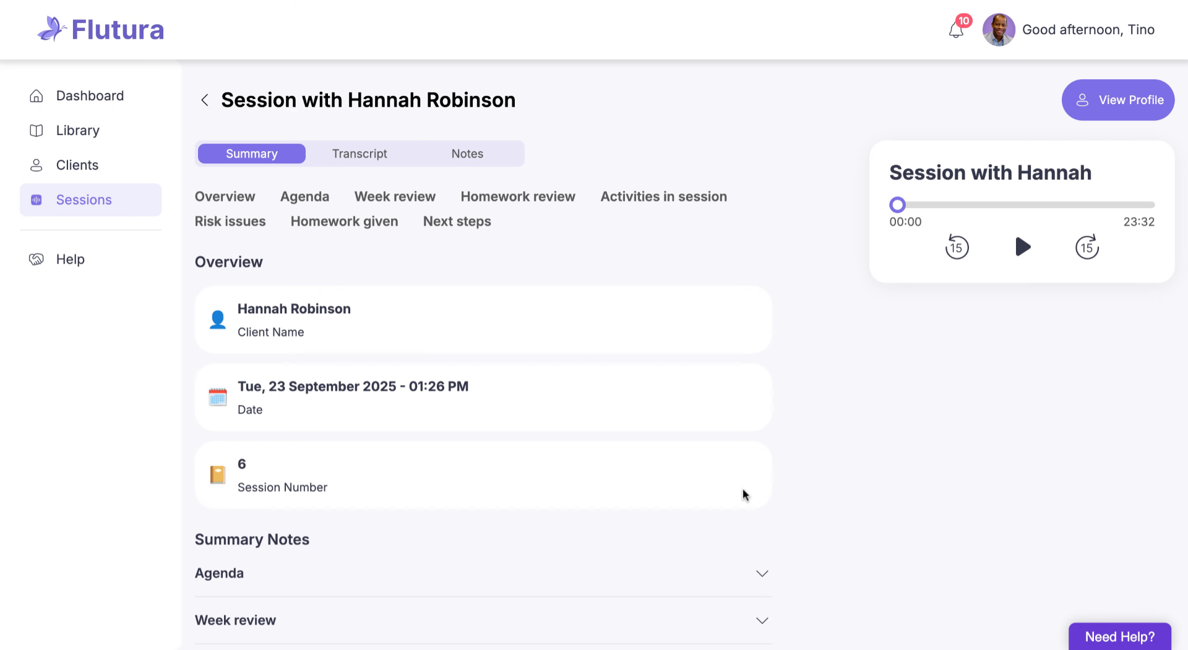Open Dashboard from the sidebar
The image size is (1188, 650).
tap(90, 96)
